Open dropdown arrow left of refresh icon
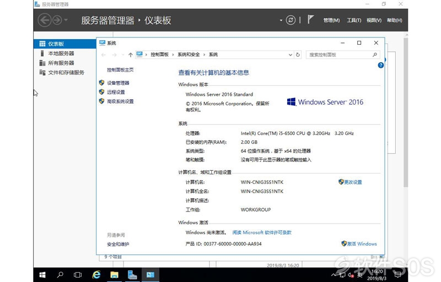The width and height of the screenshot is (441, 282). (281, 20)
